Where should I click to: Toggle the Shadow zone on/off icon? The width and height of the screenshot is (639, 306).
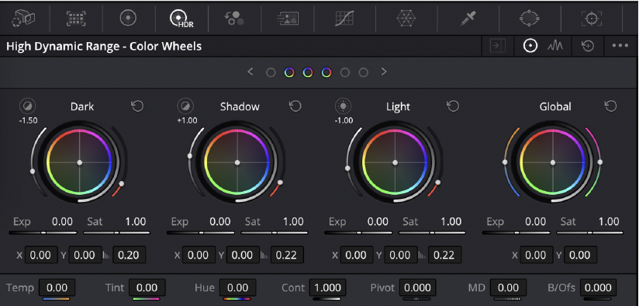(185, 106)
